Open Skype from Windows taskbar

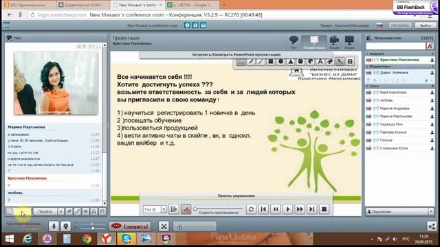pyautogui.click(x=126, y=239)
